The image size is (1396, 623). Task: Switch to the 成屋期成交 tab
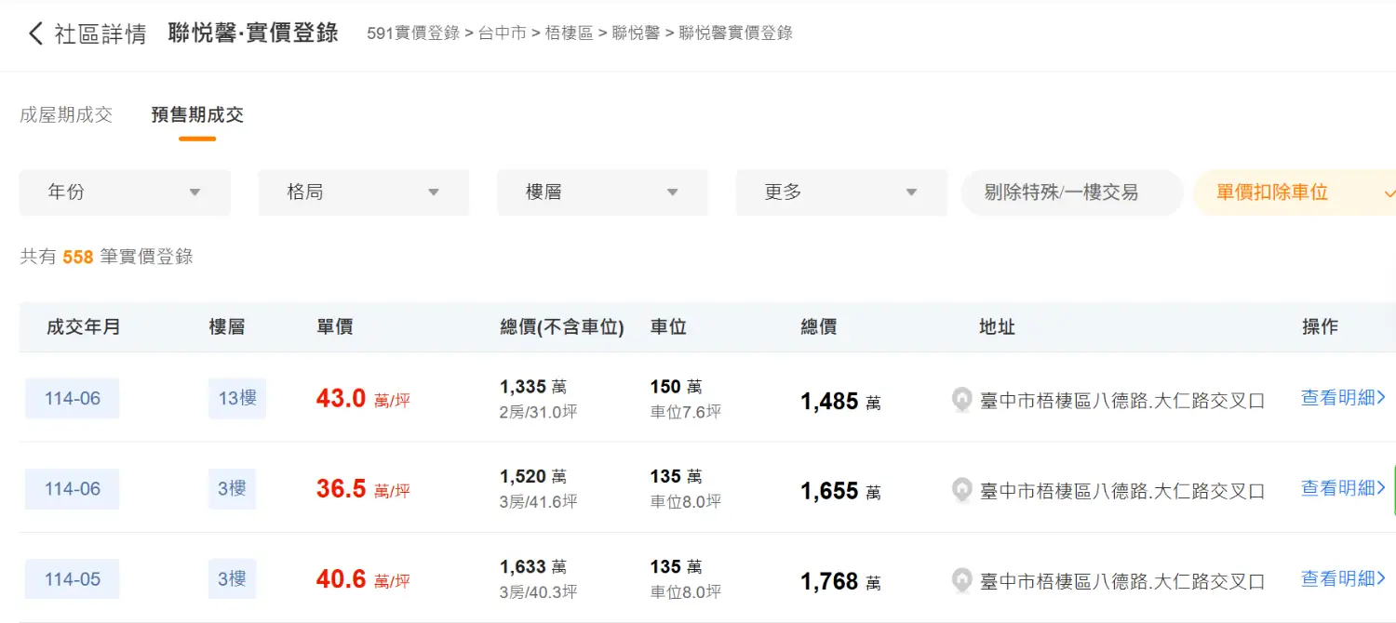pos(66,114)
